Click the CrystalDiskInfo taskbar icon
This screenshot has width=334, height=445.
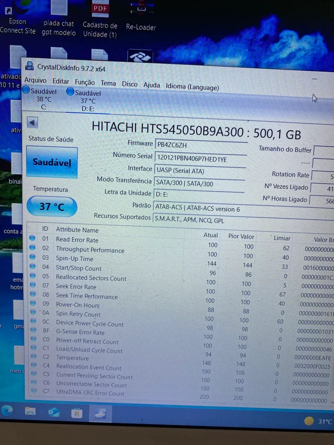pos(100,414)
